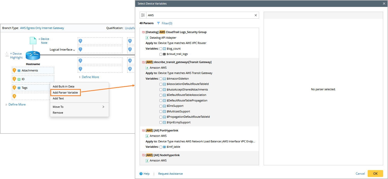Click the filter funnel icon
This screenshot has height=179, width=388.
(158, 23)
